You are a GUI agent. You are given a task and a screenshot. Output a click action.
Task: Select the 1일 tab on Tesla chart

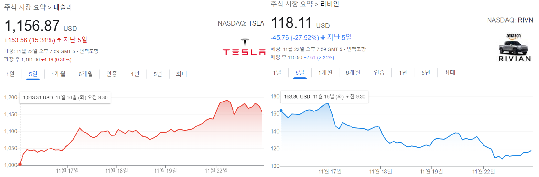click(x=11, y=74)
